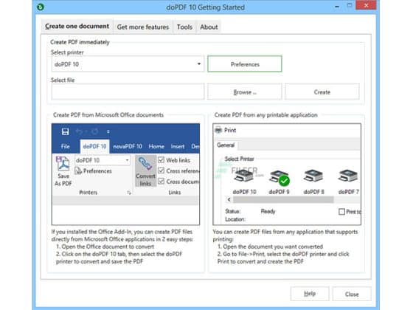Switch to Create one document tab
Viewport: 413px width, 310px height.
[x=77, y=26]
